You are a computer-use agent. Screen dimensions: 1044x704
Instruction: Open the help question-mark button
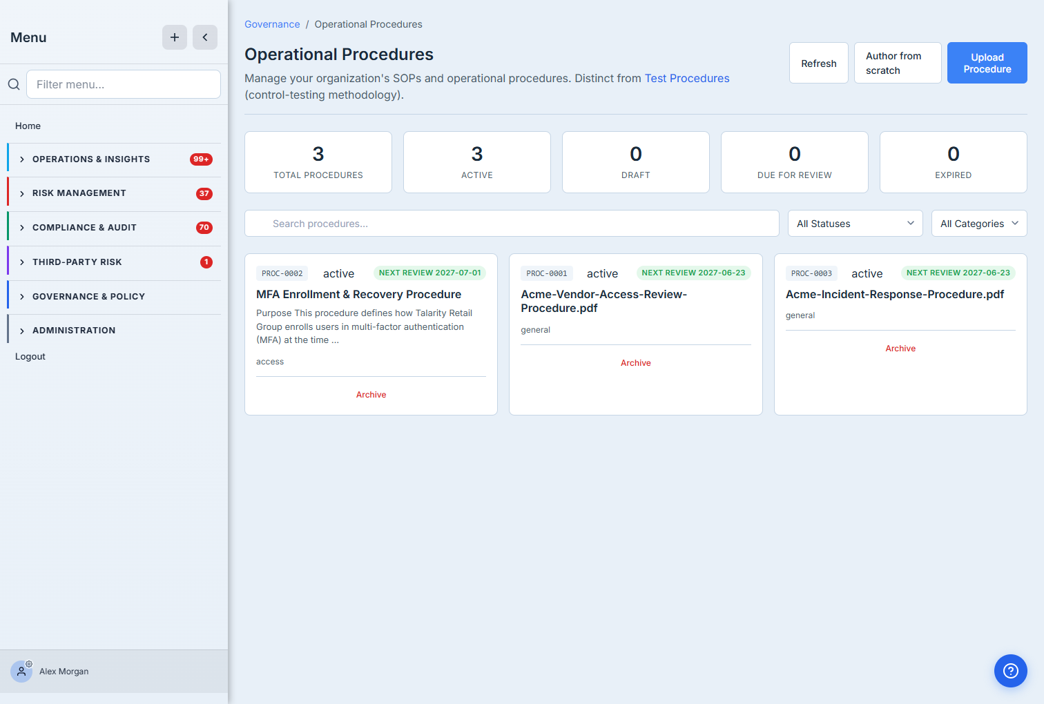point(1011,671)
